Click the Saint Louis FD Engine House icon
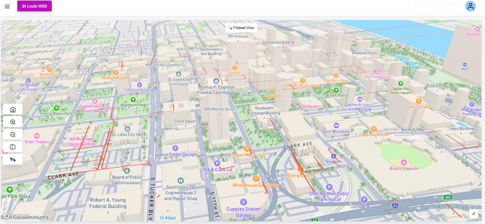This screenshot has width=485, height=224. pos(180,180)
